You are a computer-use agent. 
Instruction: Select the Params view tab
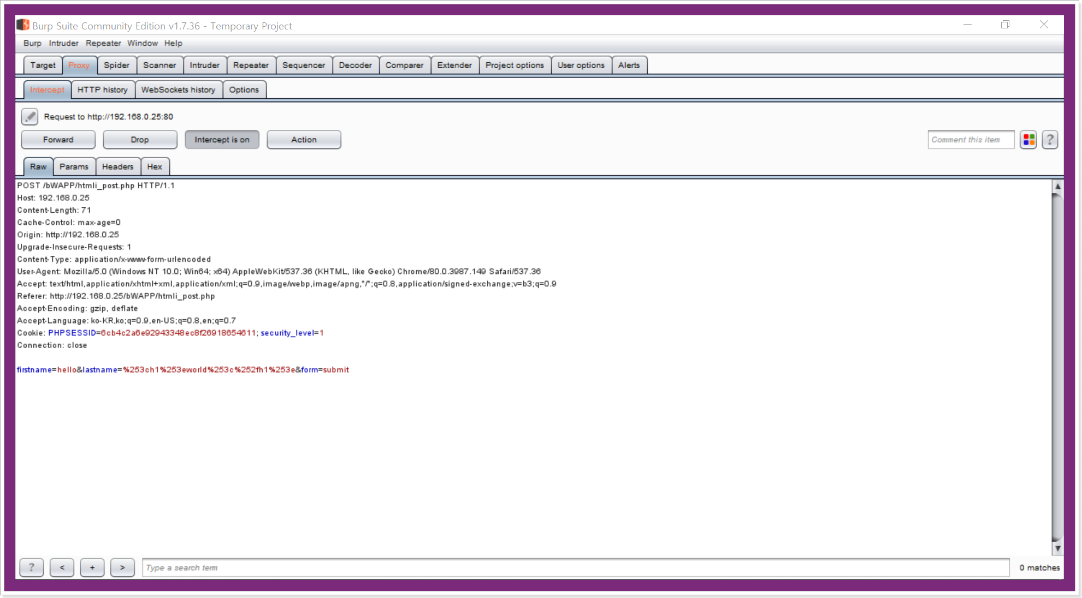point(74,166)
